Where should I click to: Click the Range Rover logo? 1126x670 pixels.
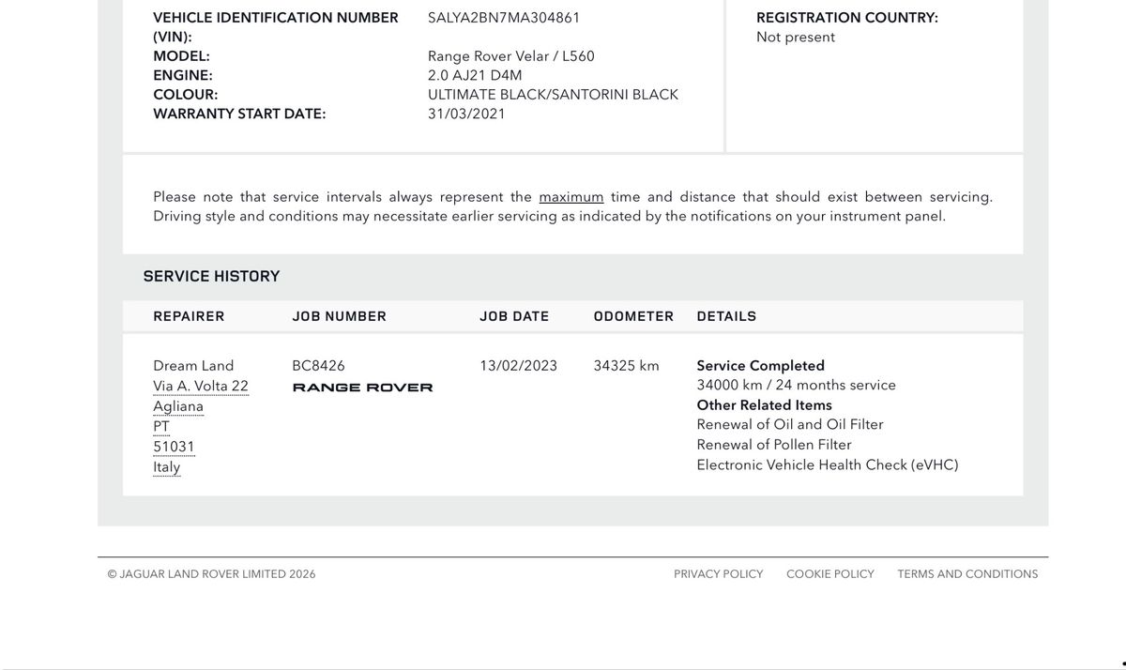click(x=363, y=388)
